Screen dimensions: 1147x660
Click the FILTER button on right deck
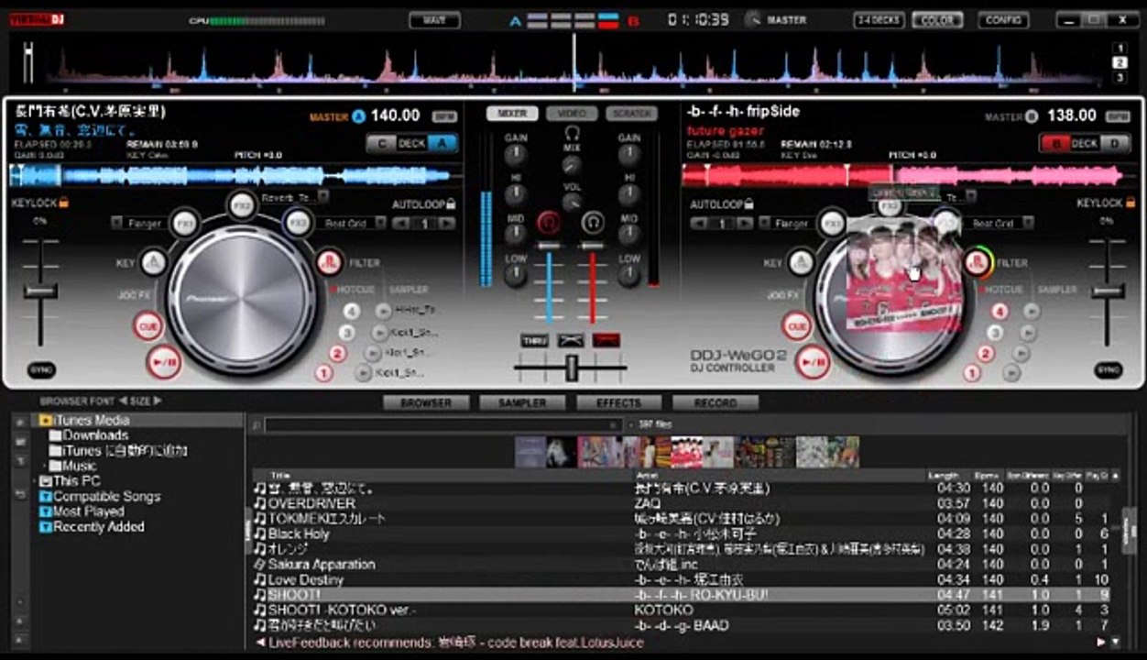click(x=979, y=263)
